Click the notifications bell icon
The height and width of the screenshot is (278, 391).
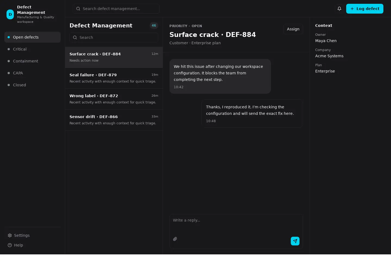tap(339, 9)
